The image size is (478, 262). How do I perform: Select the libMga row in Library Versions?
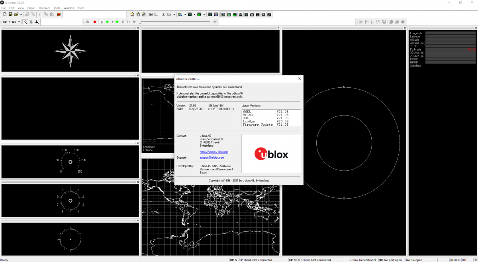271,121
